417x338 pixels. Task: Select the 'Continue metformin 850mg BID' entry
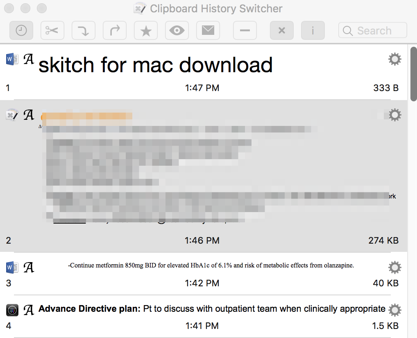211,265
